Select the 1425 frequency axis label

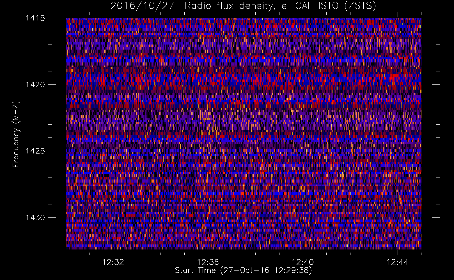[35, 151]
